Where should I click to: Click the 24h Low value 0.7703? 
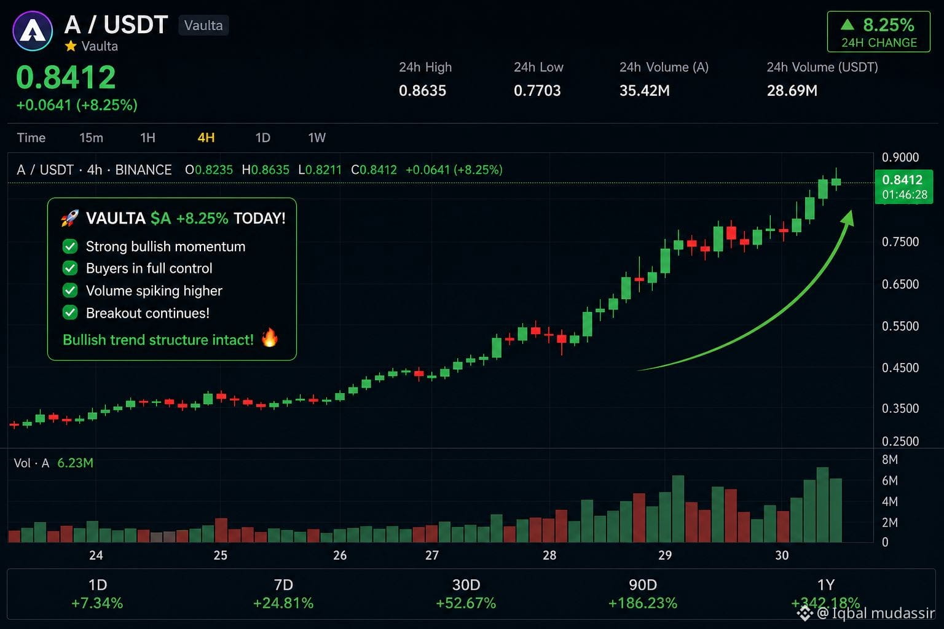click(537, 91)
